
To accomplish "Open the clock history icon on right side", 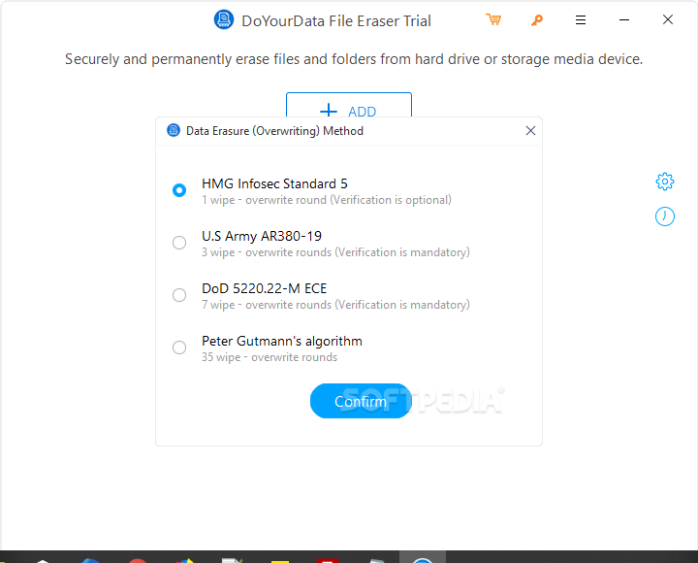I will (665, 216).
